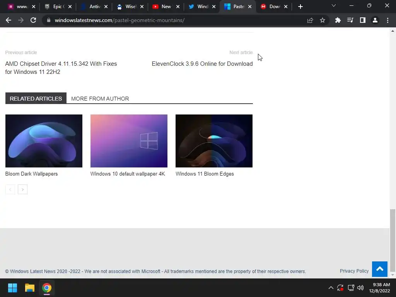396x297 pixels.
Task: Open the Chrome three-dot menu
Action: [x=387, y=20]
